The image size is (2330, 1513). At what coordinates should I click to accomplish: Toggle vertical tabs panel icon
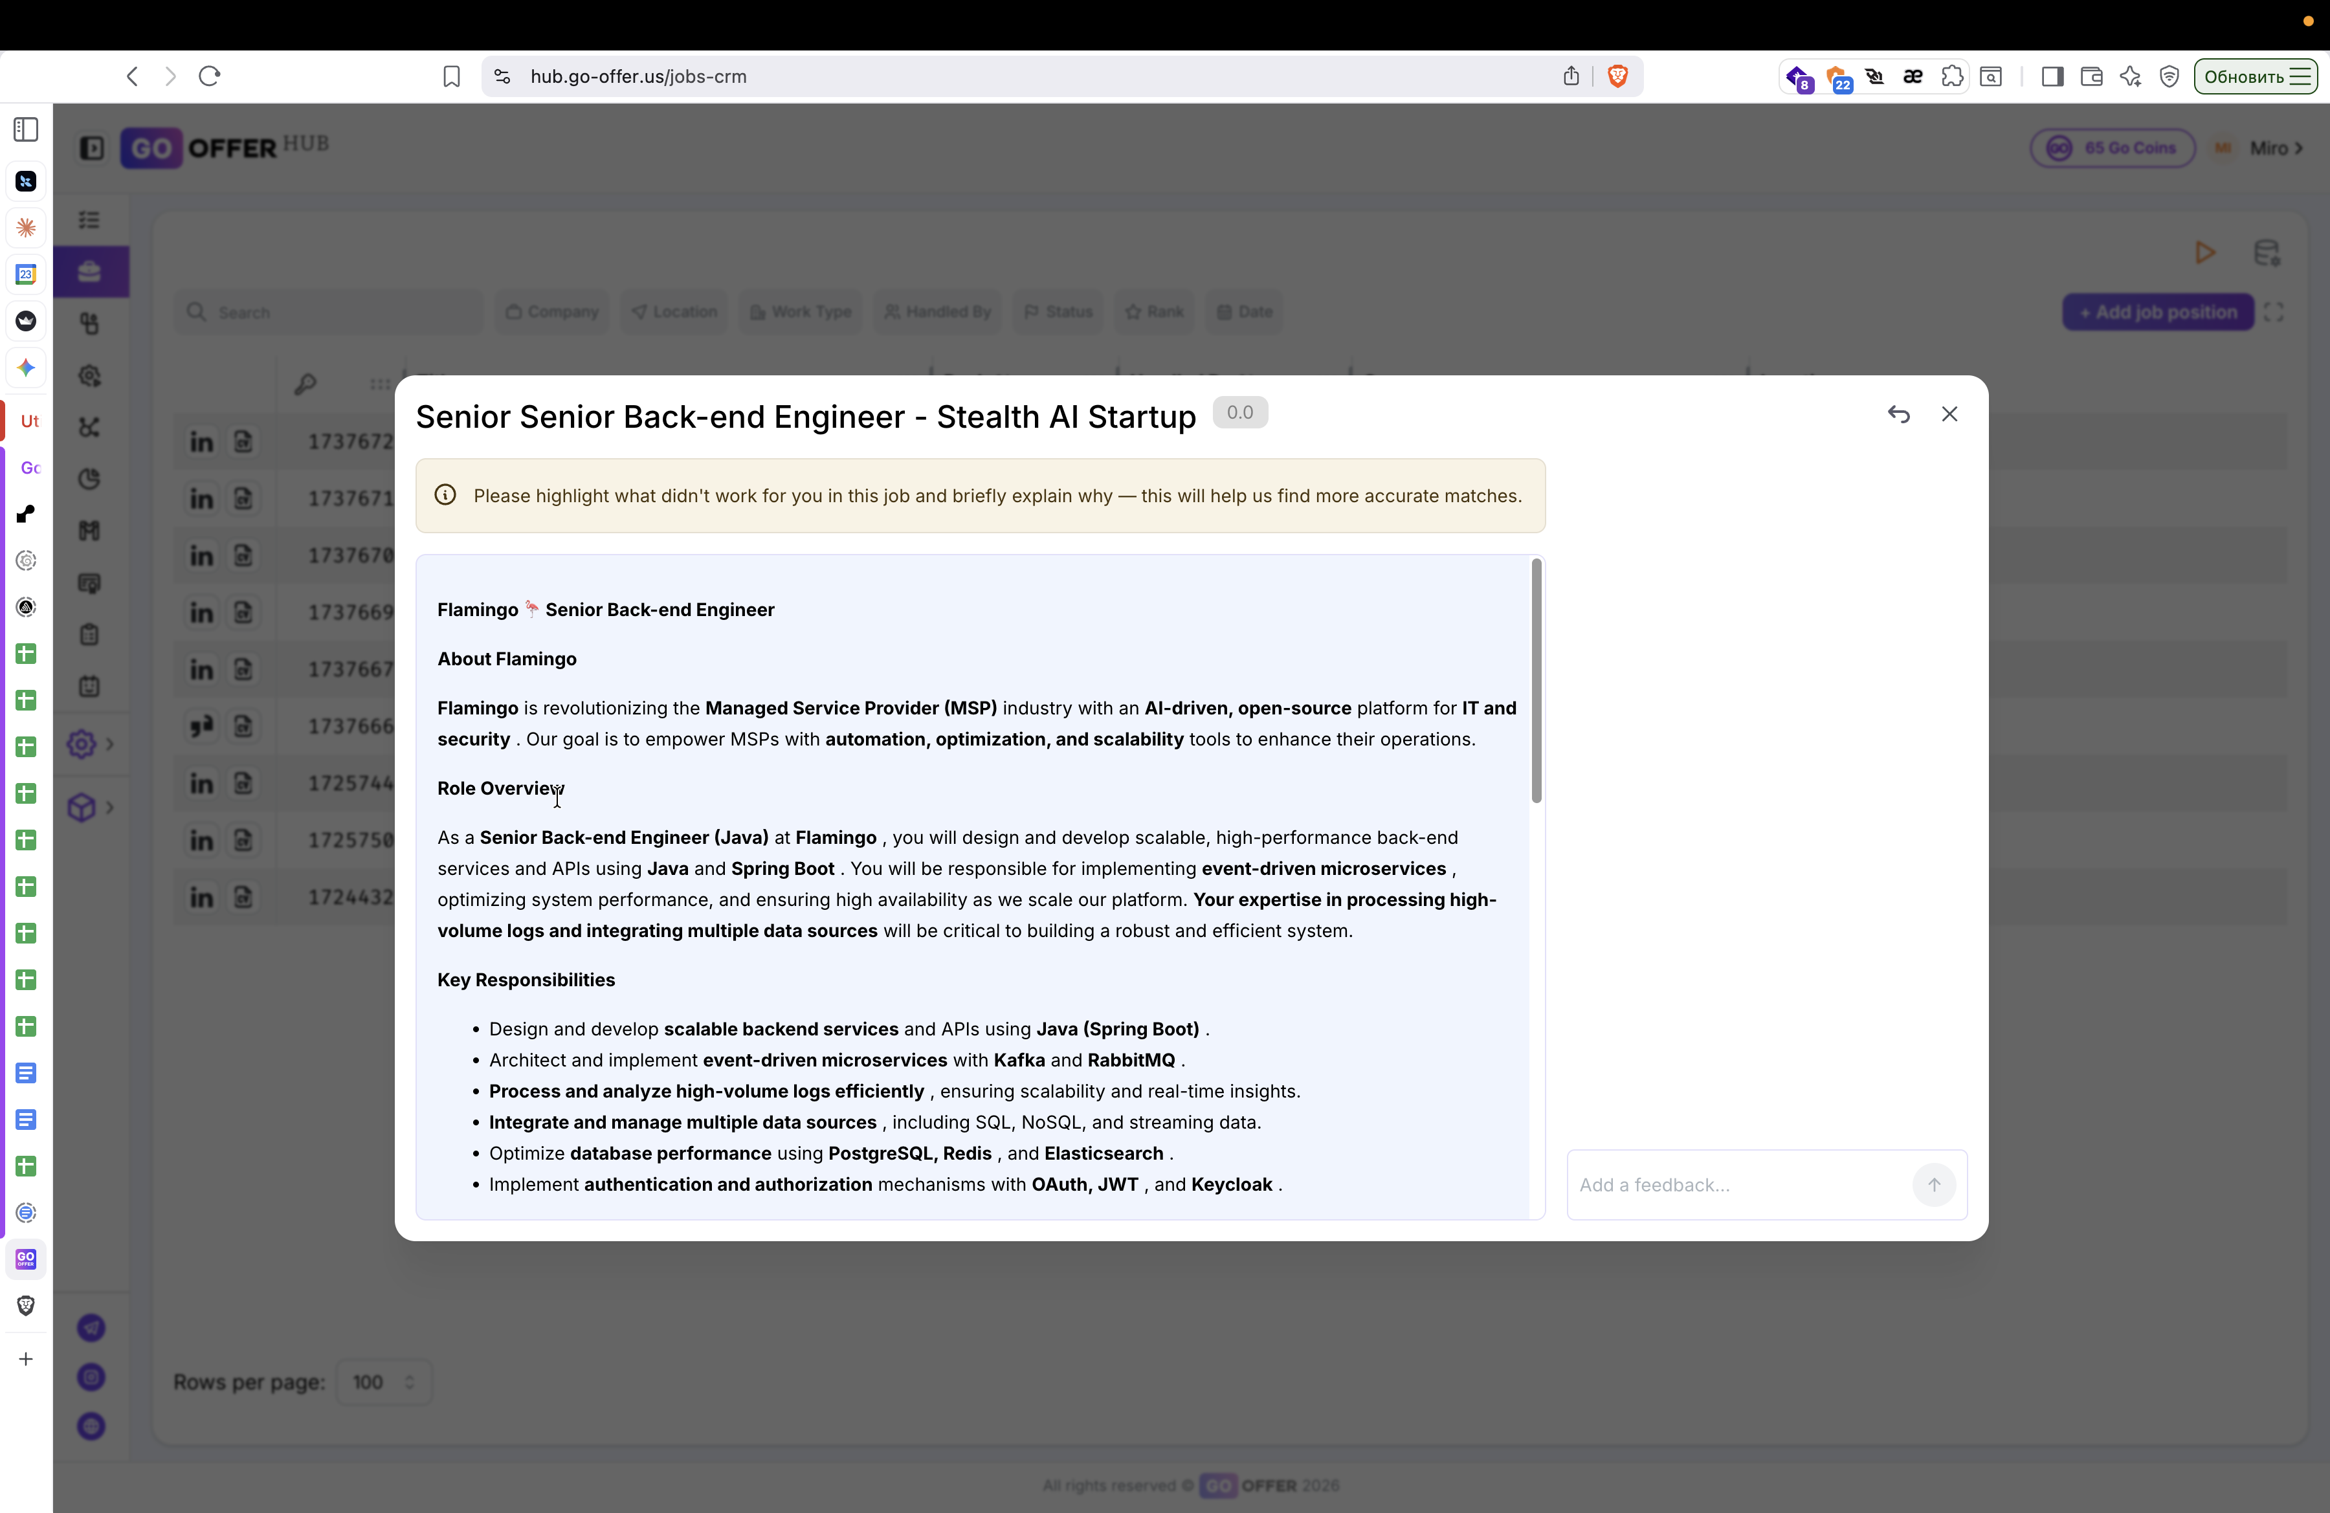coord(27,129)
